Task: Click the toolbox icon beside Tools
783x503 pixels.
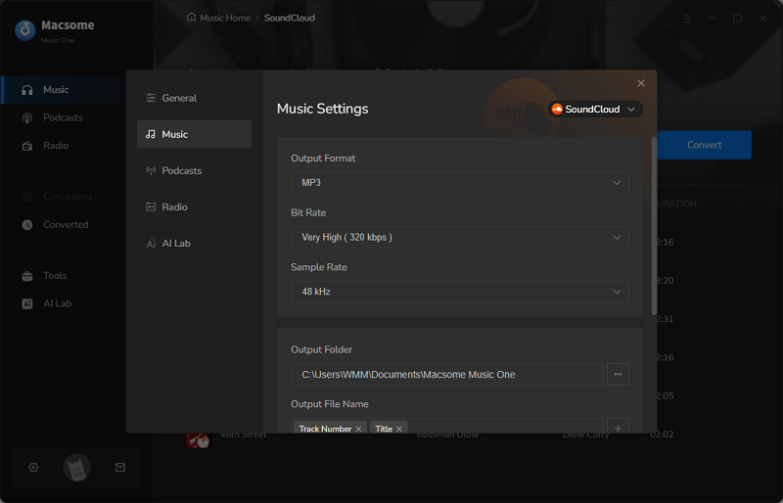Action: (x=27, y=276)
